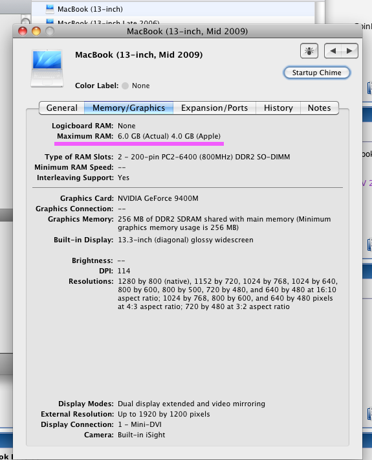Click 'Dual display extended and video mirroring'
The image size is (372, 460).
pyautogui.click(x=191, y=404)
